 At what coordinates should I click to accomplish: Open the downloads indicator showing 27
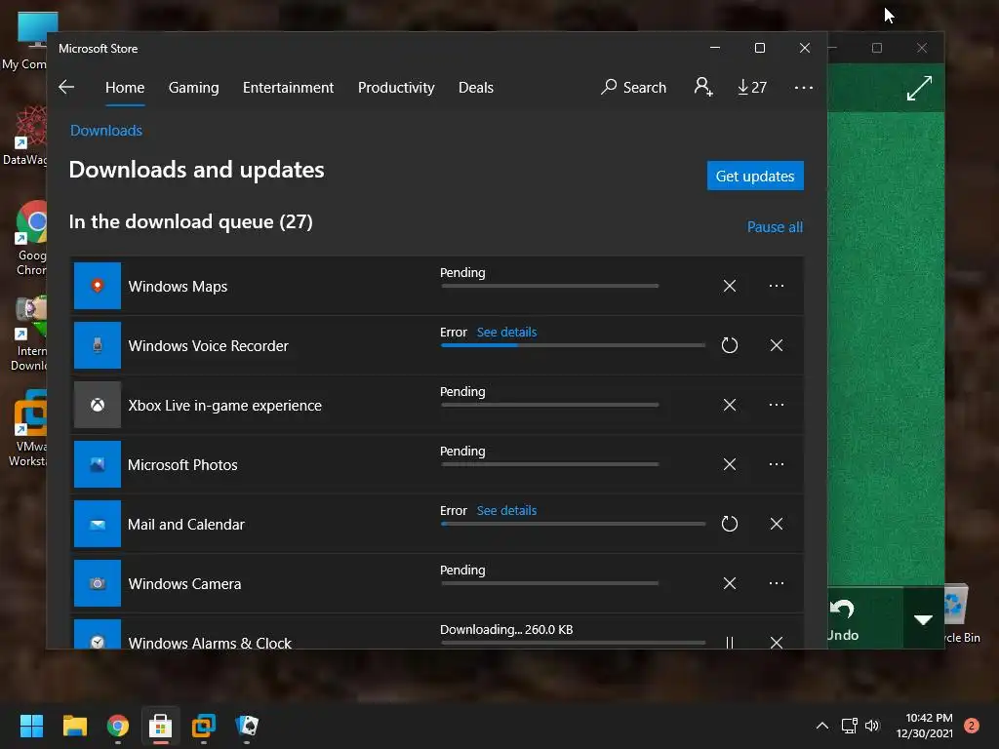(x=752, y=87)
